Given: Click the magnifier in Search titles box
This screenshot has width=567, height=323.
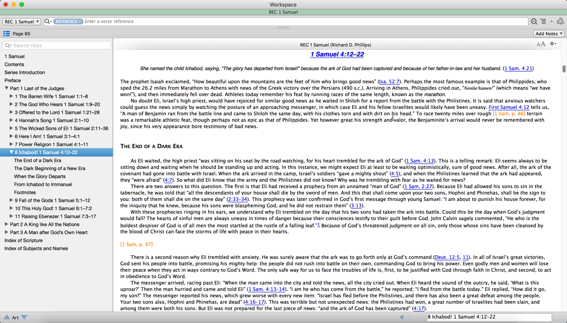Looking at the screenshot, I should [8, 46].
